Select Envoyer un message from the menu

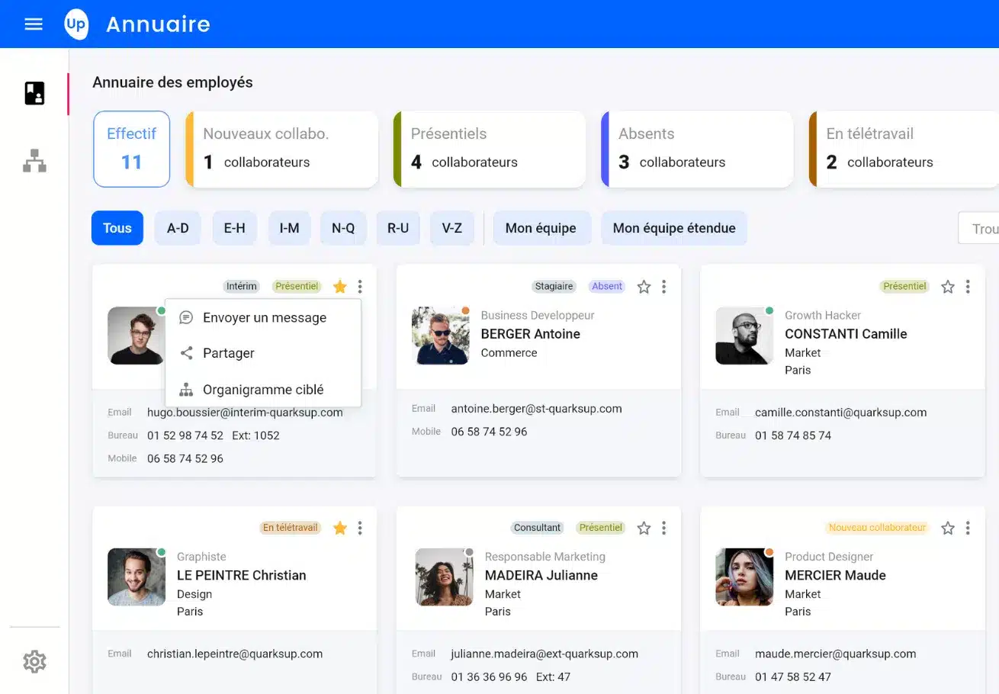(263, 317)
